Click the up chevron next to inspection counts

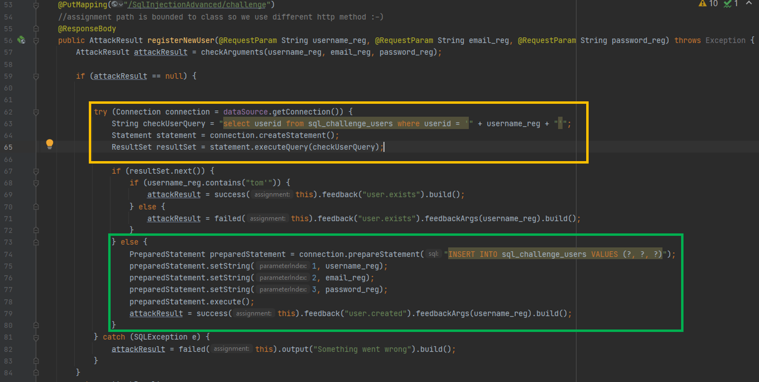749,3
